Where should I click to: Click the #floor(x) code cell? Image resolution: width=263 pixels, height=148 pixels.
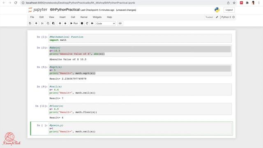click(140, 109)
